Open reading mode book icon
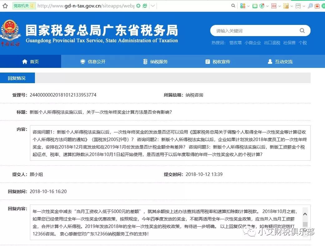This screenshot has height=246, width=325. [255, 6]
